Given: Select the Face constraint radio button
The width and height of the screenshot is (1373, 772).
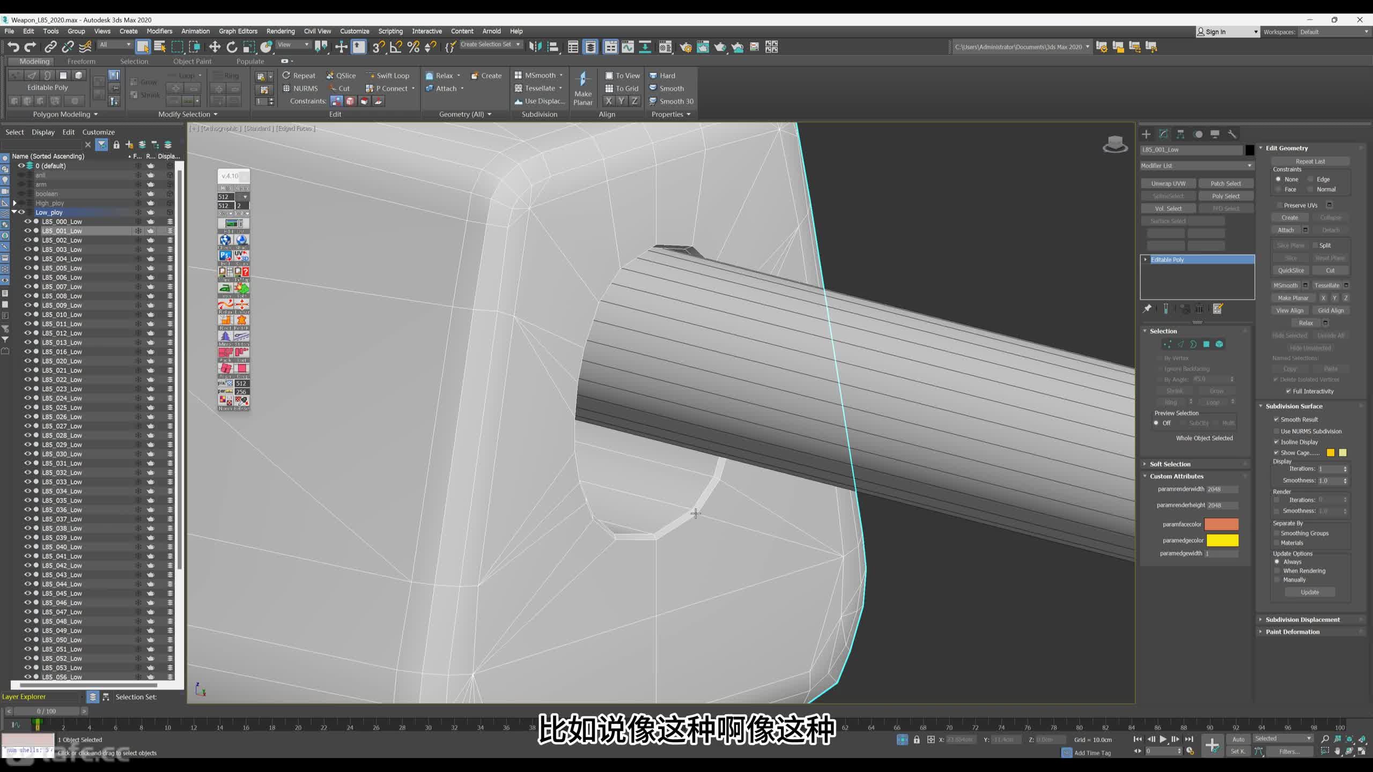Looking at the screenshot, I should pos(1278,189).
